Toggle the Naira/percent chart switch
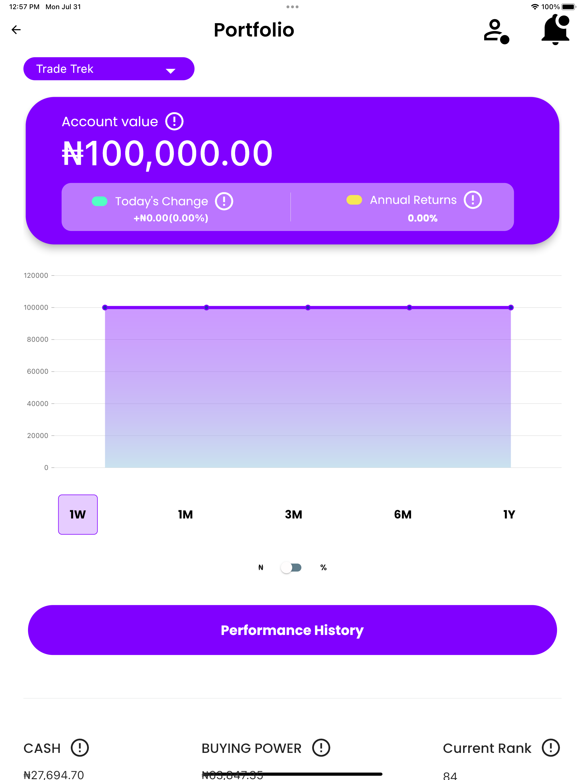 (x=291, y=567)
